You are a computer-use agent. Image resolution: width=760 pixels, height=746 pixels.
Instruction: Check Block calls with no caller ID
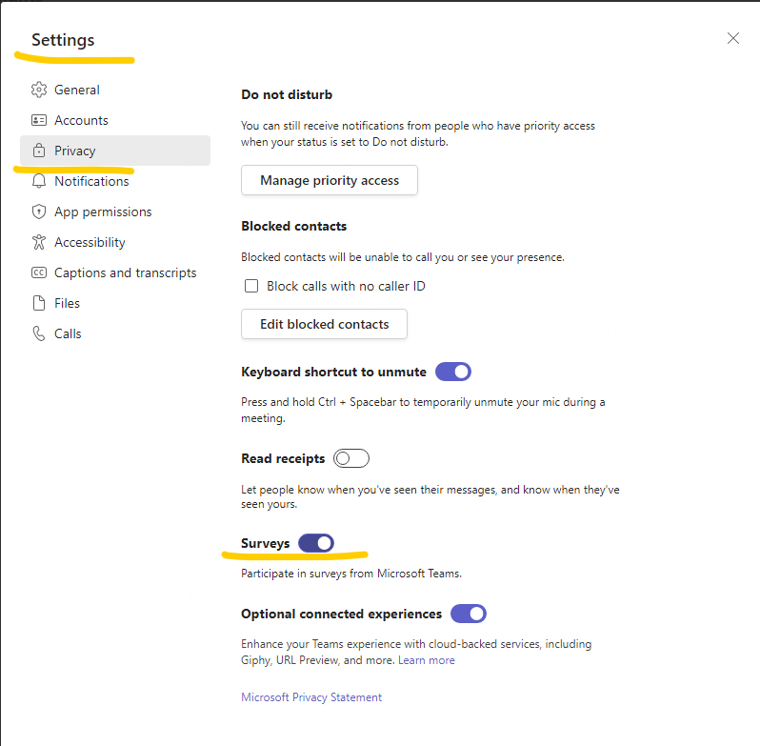coord(252,286)
